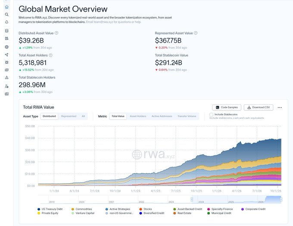Toggle Private Equity legend entry

click(48, 213)
